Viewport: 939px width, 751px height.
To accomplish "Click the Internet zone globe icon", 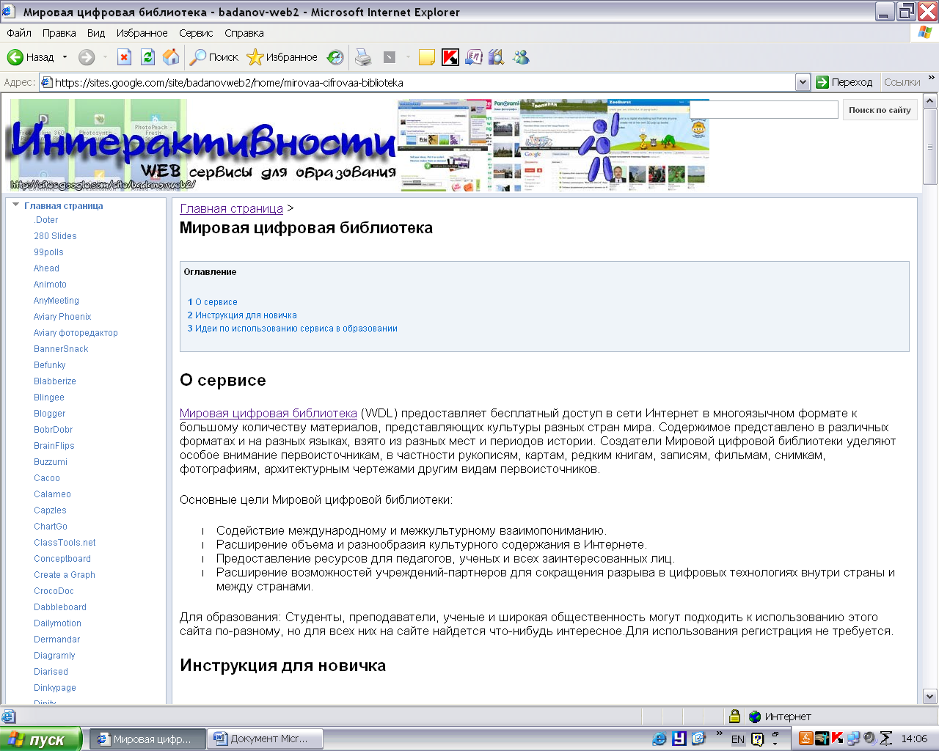I will pyautogui.click(x=755, y=717).
